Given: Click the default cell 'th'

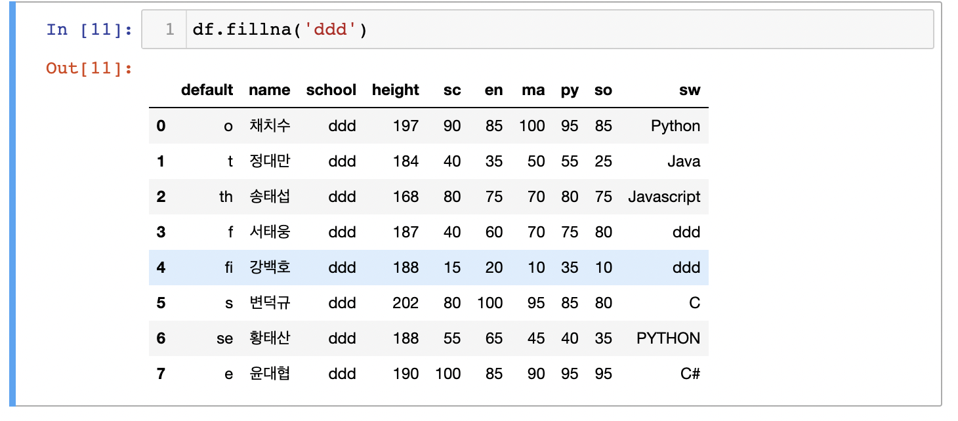Looking at the screenshot, I should pos(226,197).
